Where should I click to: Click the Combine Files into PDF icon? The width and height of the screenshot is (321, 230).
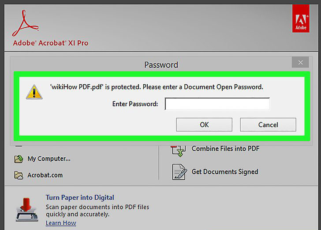click(178, 151)
